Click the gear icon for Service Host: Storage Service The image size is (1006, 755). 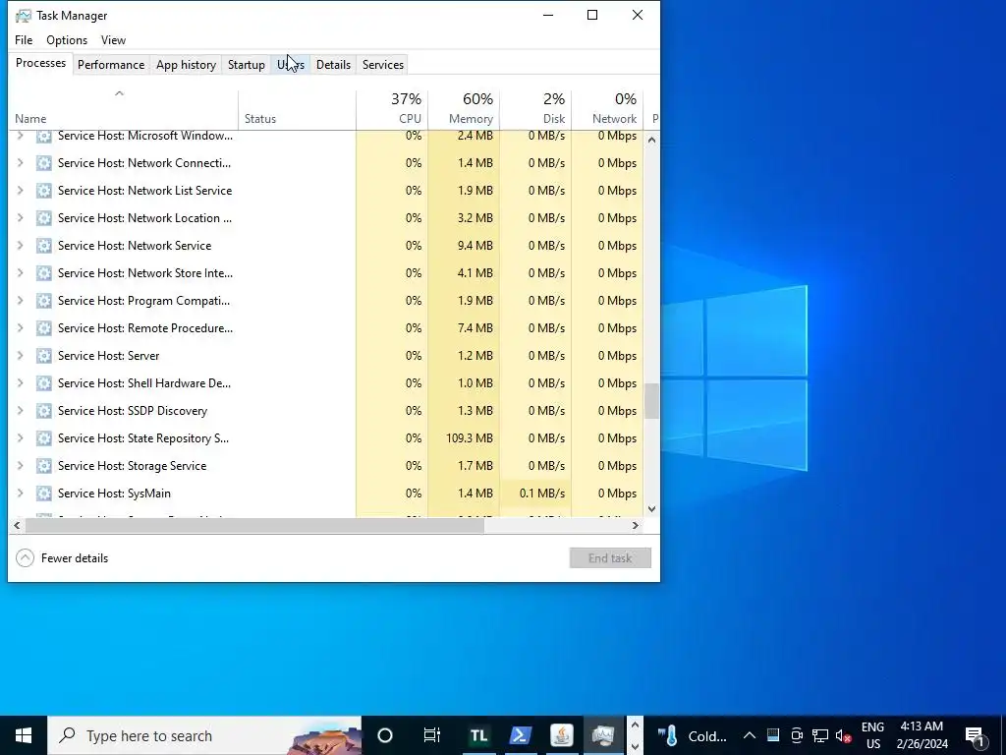[x=43, y=466]
